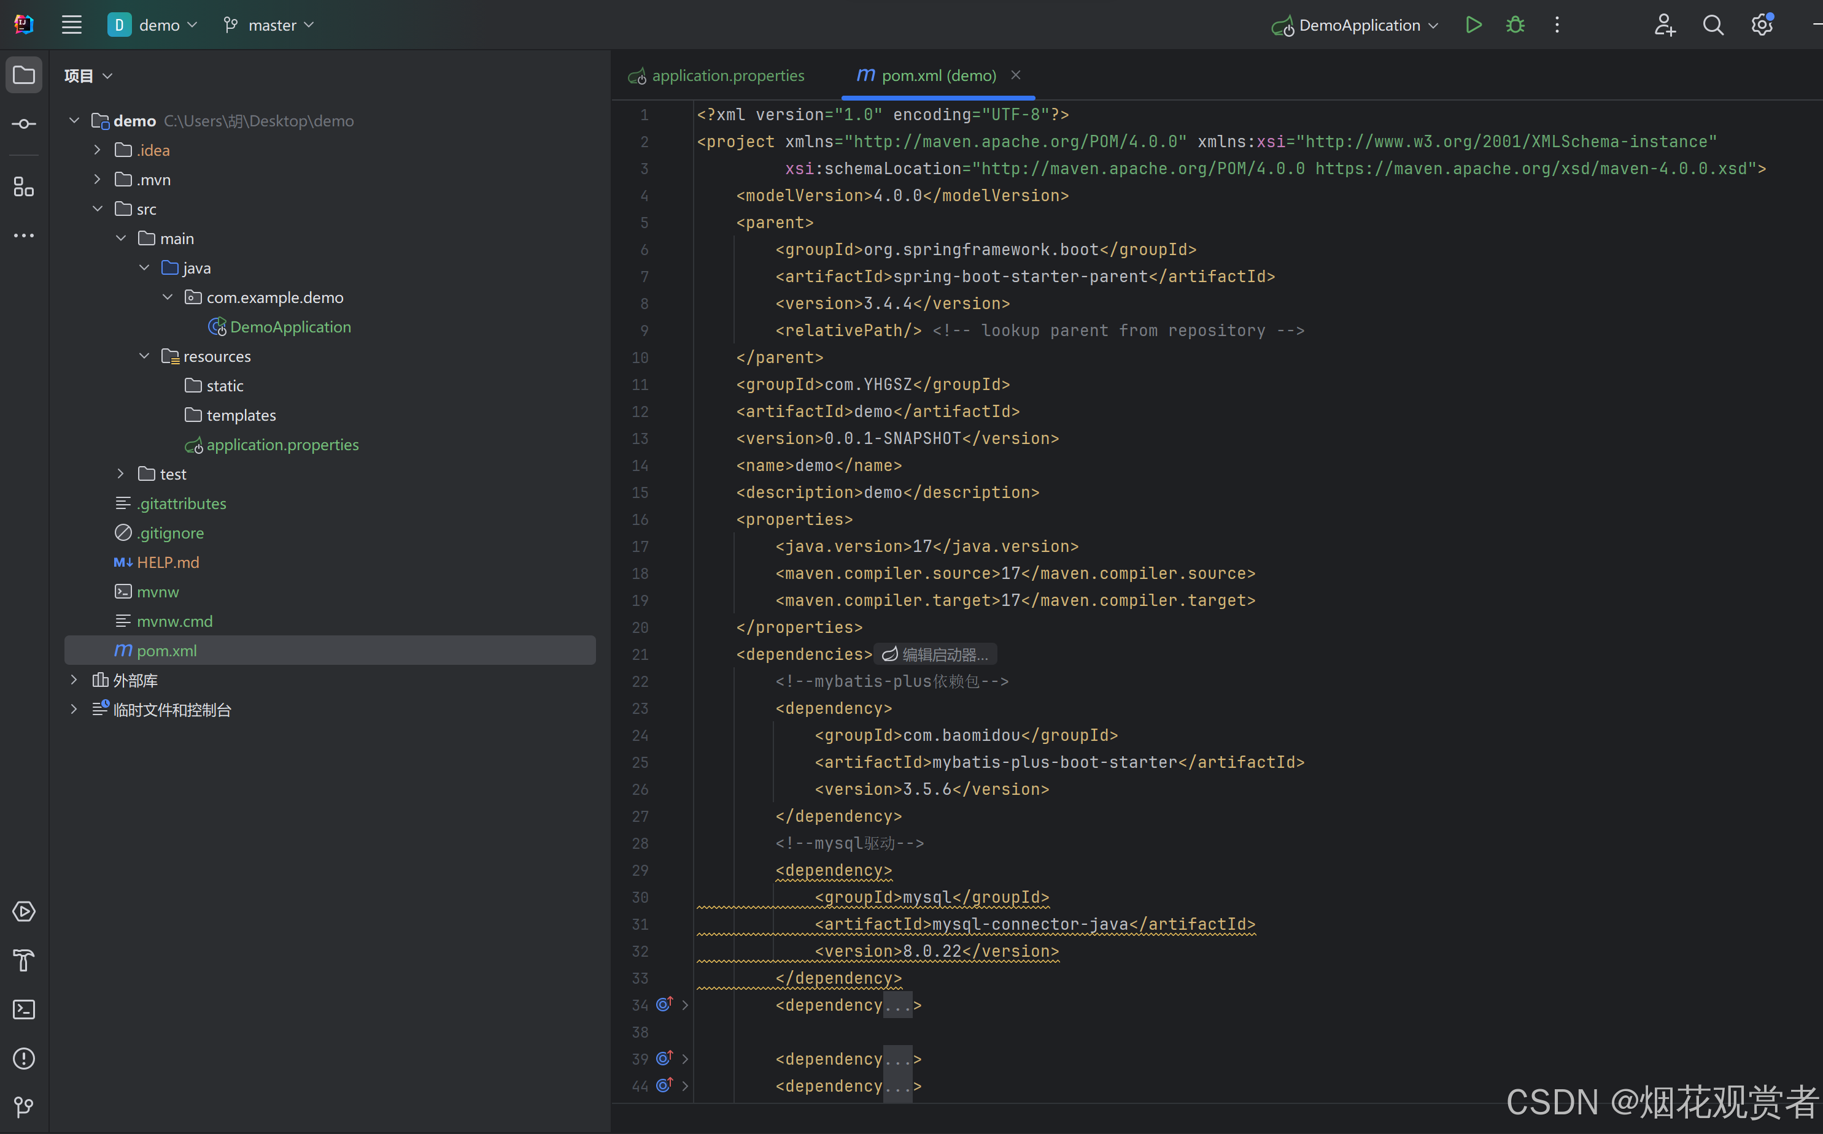Click the Code With Me user icon

tap(1665, 24)
